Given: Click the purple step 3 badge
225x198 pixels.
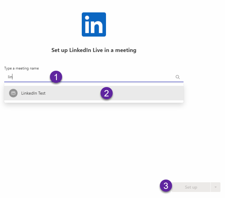Looking at the screenshot, I should click(x=166, y=186).
